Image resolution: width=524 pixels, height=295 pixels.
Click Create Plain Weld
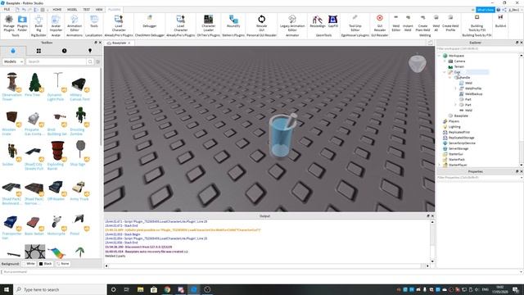(x=422, y=24)
